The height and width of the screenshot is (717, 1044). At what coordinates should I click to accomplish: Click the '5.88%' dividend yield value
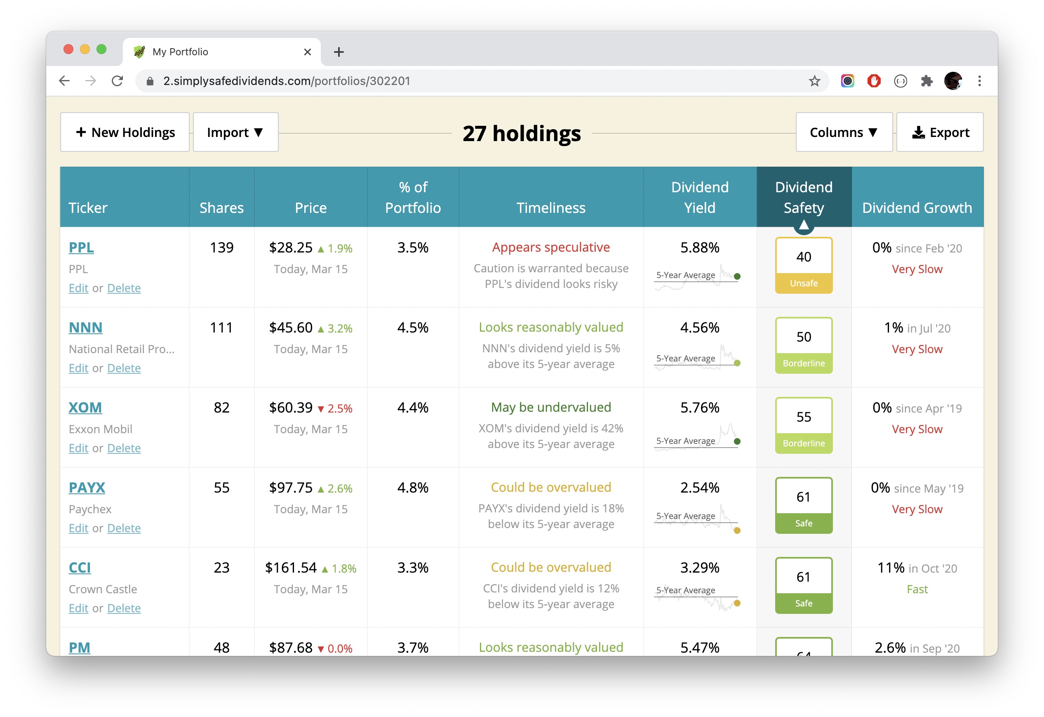click(699, 248)
